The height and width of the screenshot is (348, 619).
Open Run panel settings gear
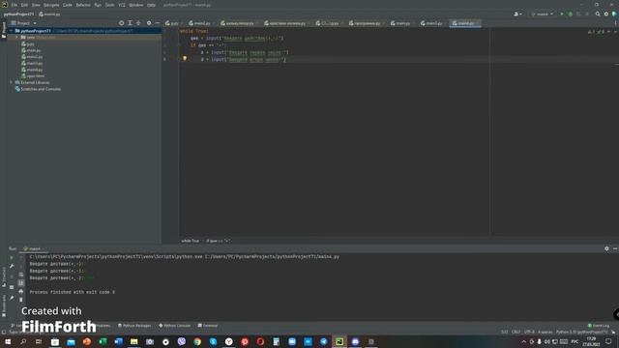point(606,248)
